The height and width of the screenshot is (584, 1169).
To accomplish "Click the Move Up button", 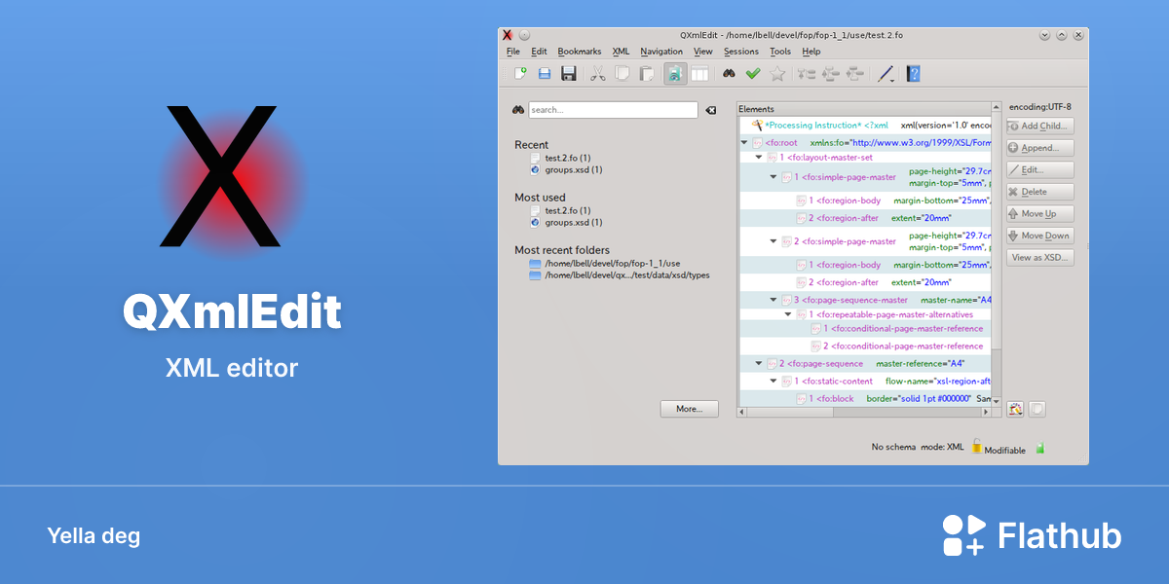I will pyautogui.click(x=1040, y=214).
